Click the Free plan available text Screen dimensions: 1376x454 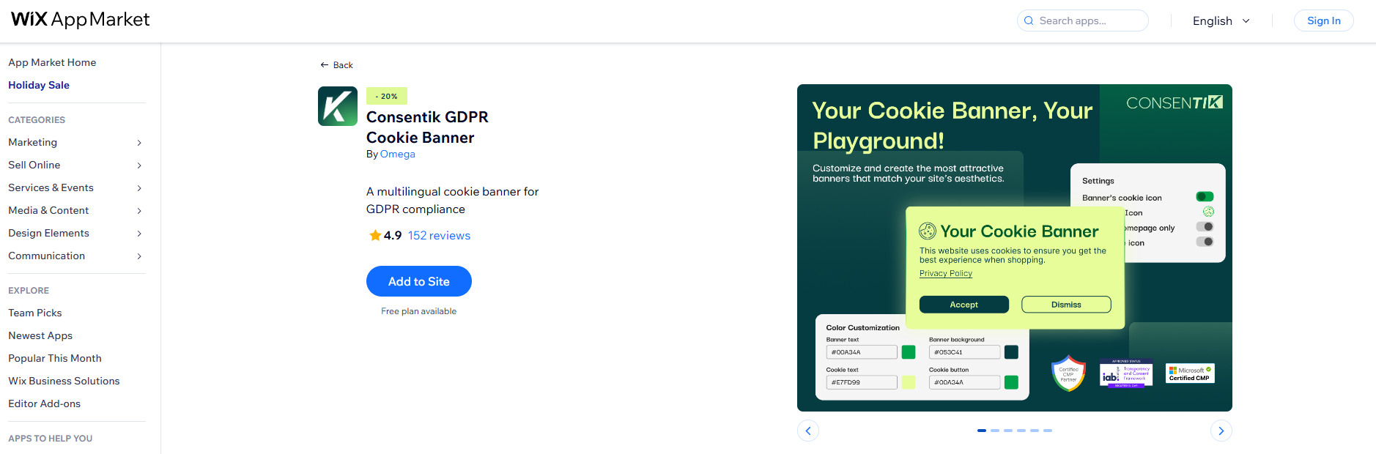418,311
